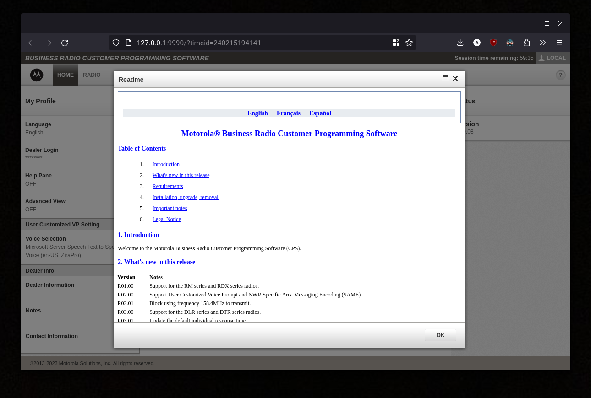The width and height of the screenshot is (591, 398).
Task: Maximize the Readme dialog with its expand icon
Action: (x=445, y=78)
